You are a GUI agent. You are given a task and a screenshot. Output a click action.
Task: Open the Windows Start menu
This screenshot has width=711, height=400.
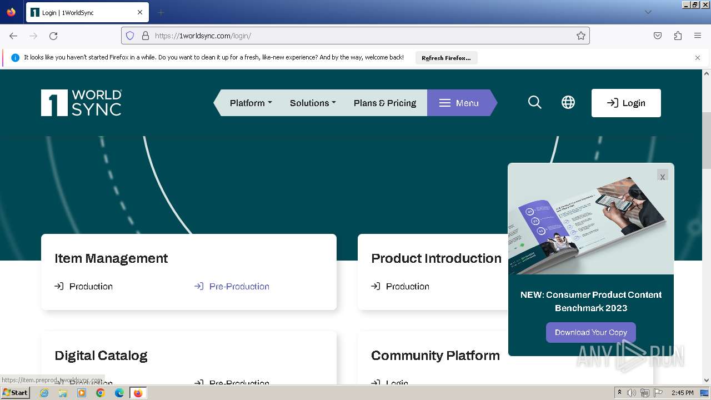coord(15,392)
